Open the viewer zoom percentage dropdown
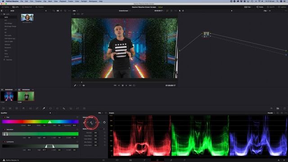Image resolution: width=288 pixels, height=162 pixels. pyautogui.click(x=75, y=11)
